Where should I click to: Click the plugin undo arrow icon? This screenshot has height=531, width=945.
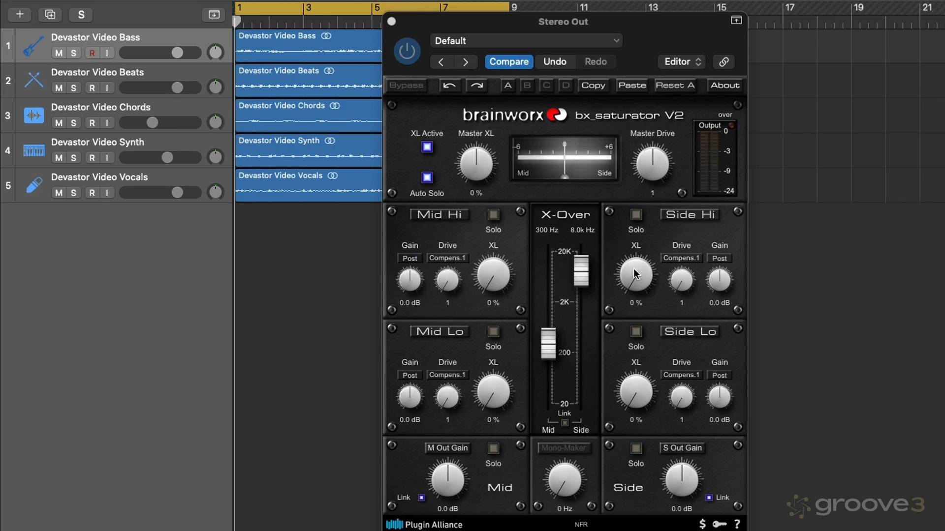pyautogui.click(x=449, y=86)
